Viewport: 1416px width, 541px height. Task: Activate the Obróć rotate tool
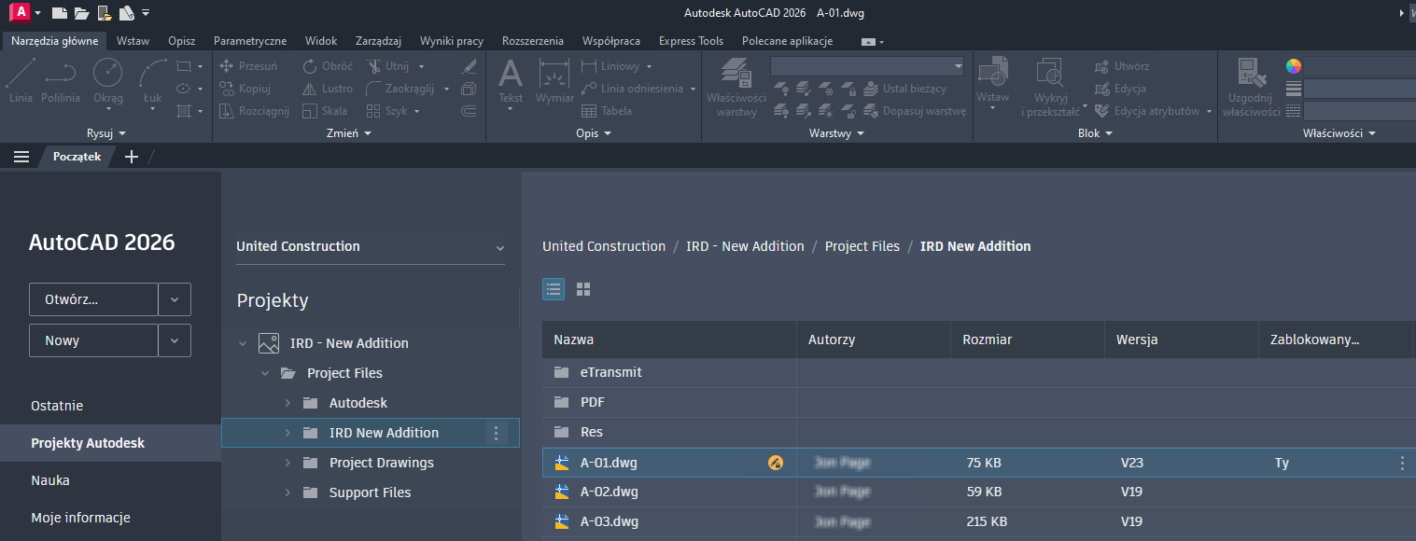click(x=328, y=66)
